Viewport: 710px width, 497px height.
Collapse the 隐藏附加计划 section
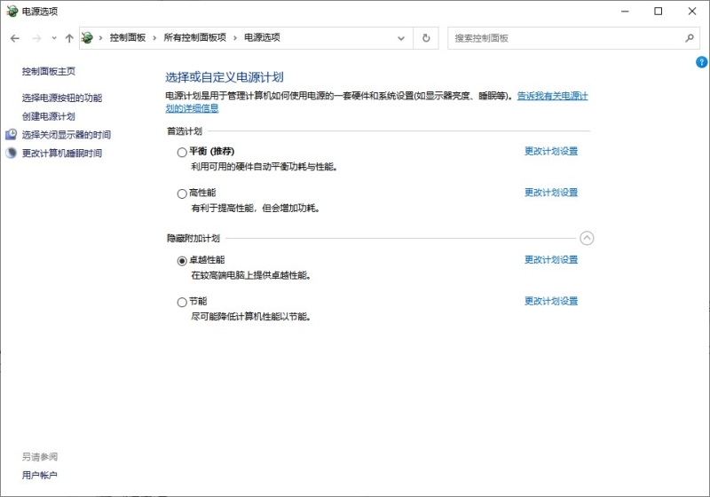[x=587, y=238]
